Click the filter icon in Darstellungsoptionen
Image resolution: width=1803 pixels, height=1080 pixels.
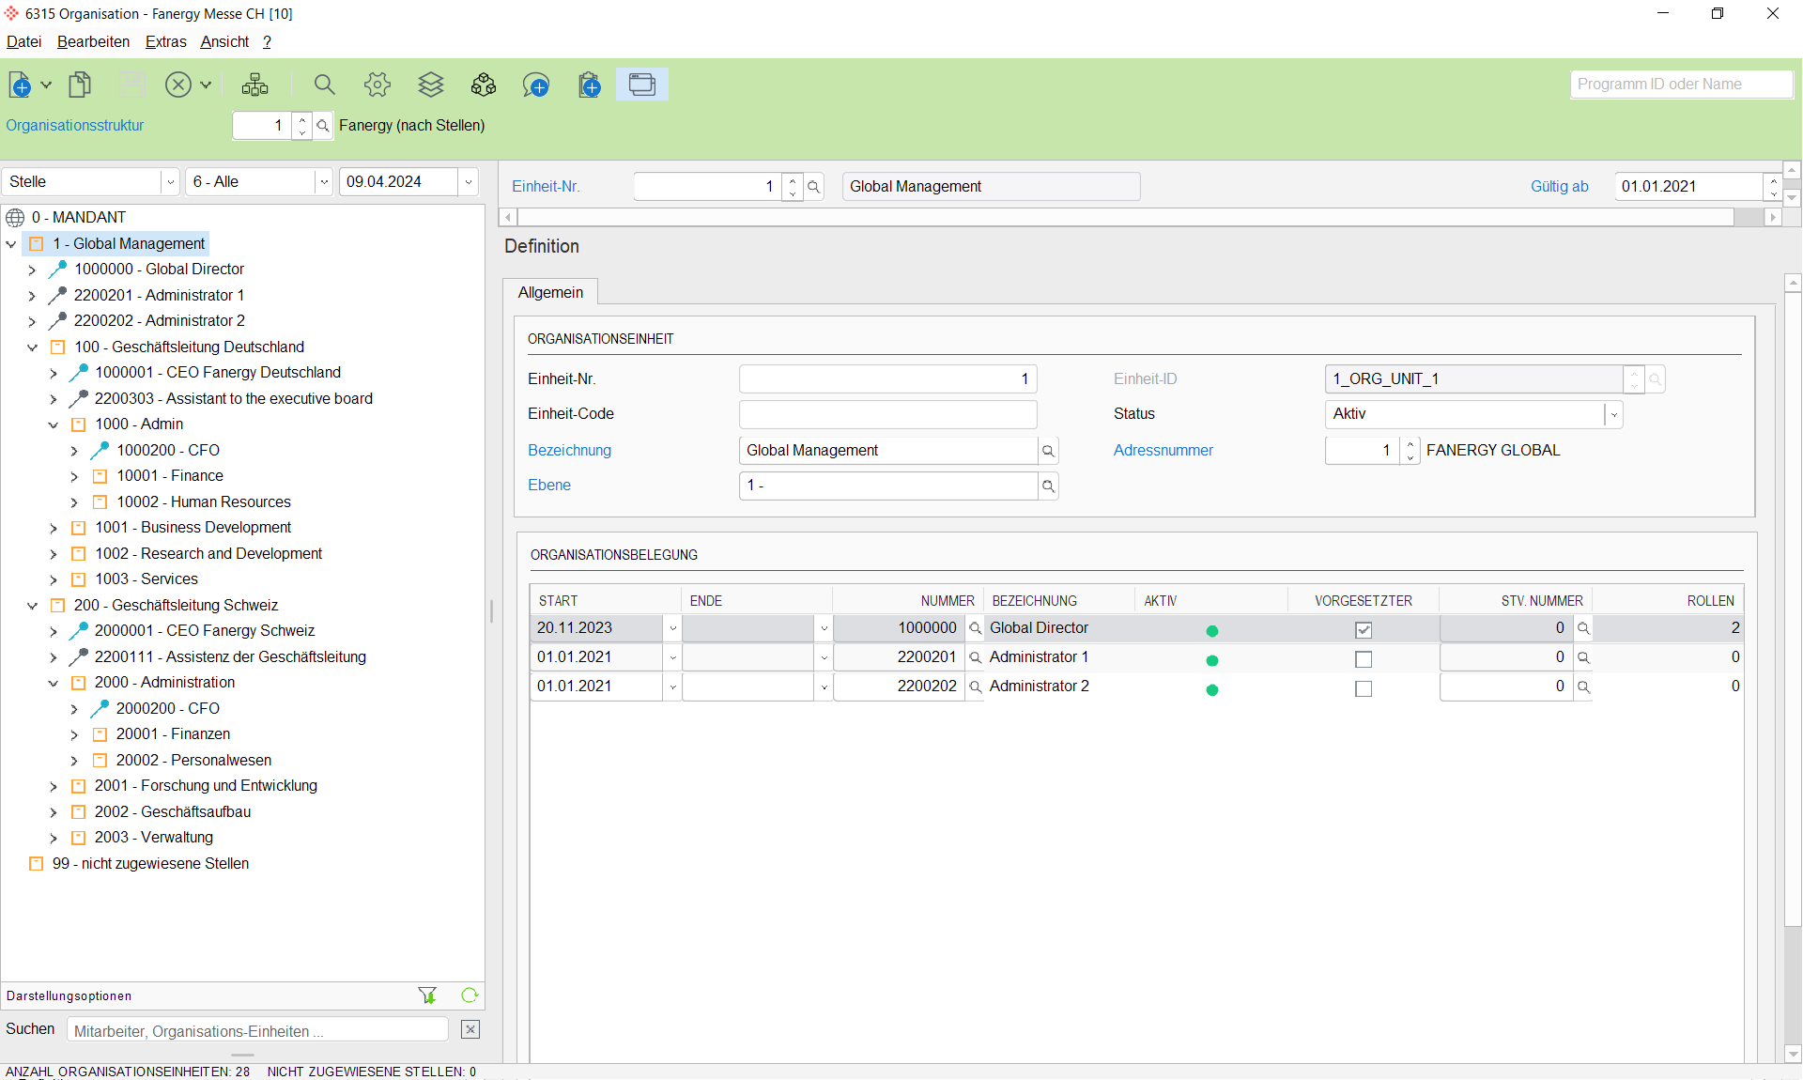tap(427, 995)
